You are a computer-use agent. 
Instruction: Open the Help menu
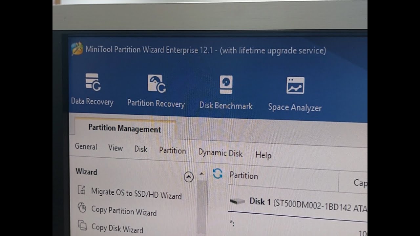(x=263, y=155)
